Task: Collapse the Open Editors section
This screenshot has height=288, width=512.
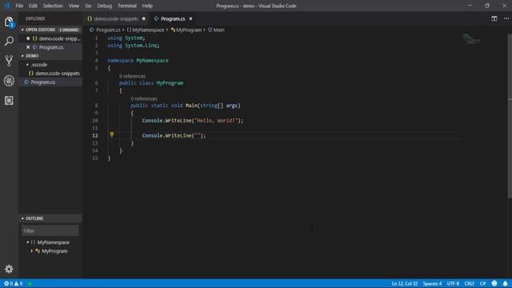Action: 22,30
